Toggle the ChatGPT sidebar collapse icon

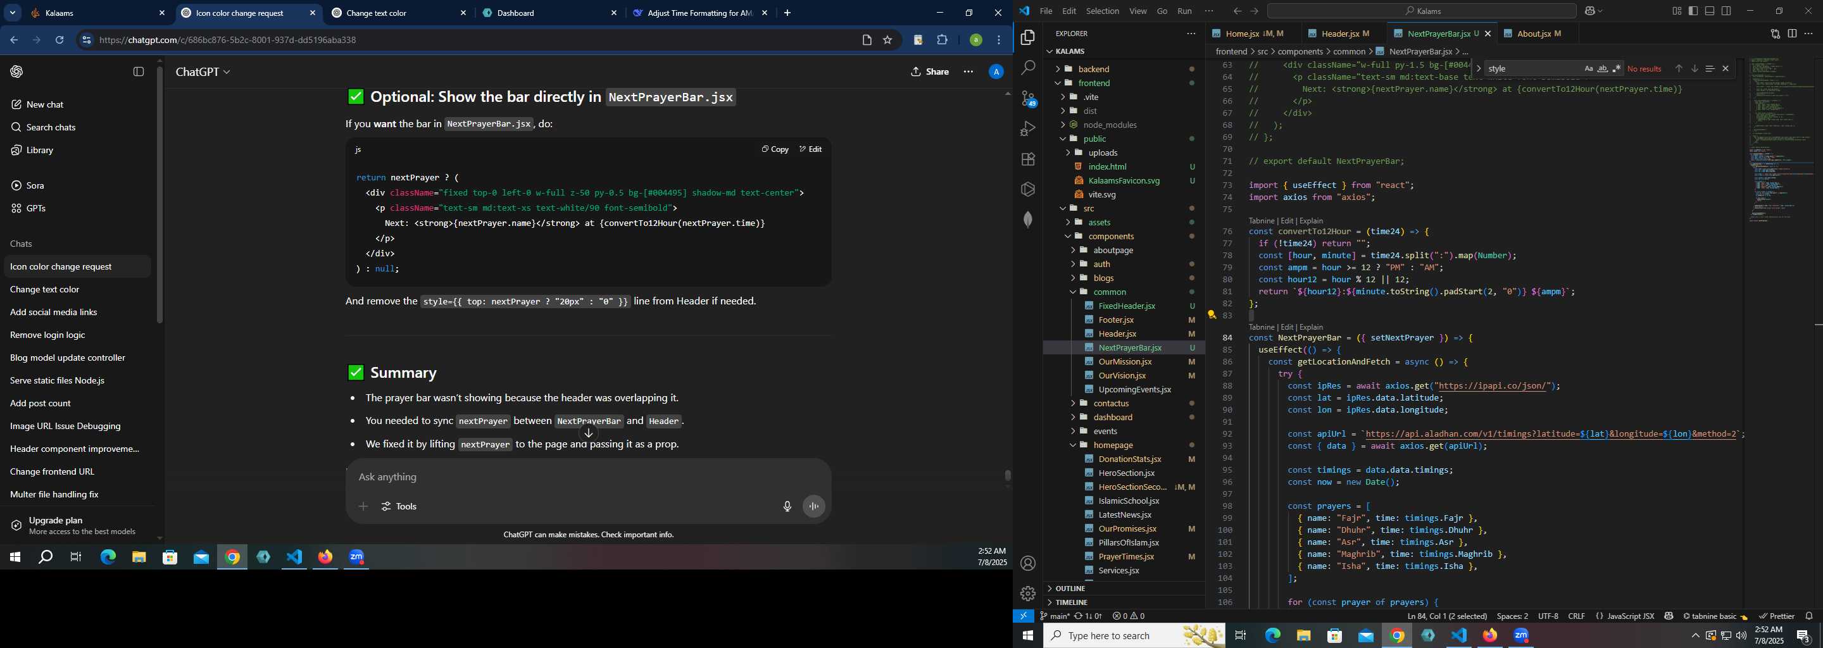[139, 72]
